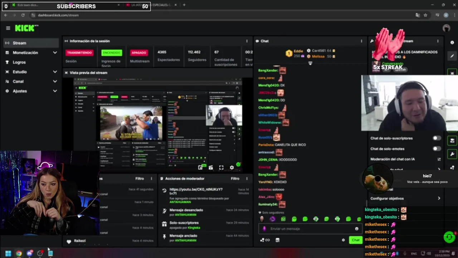
Task: Click the TRANSMITIENDO session badge
Action: pos(79,53)
